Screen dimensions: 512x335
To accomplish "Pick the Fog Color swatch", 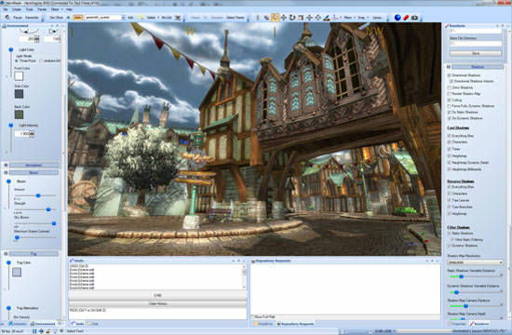I will point(17,272).
